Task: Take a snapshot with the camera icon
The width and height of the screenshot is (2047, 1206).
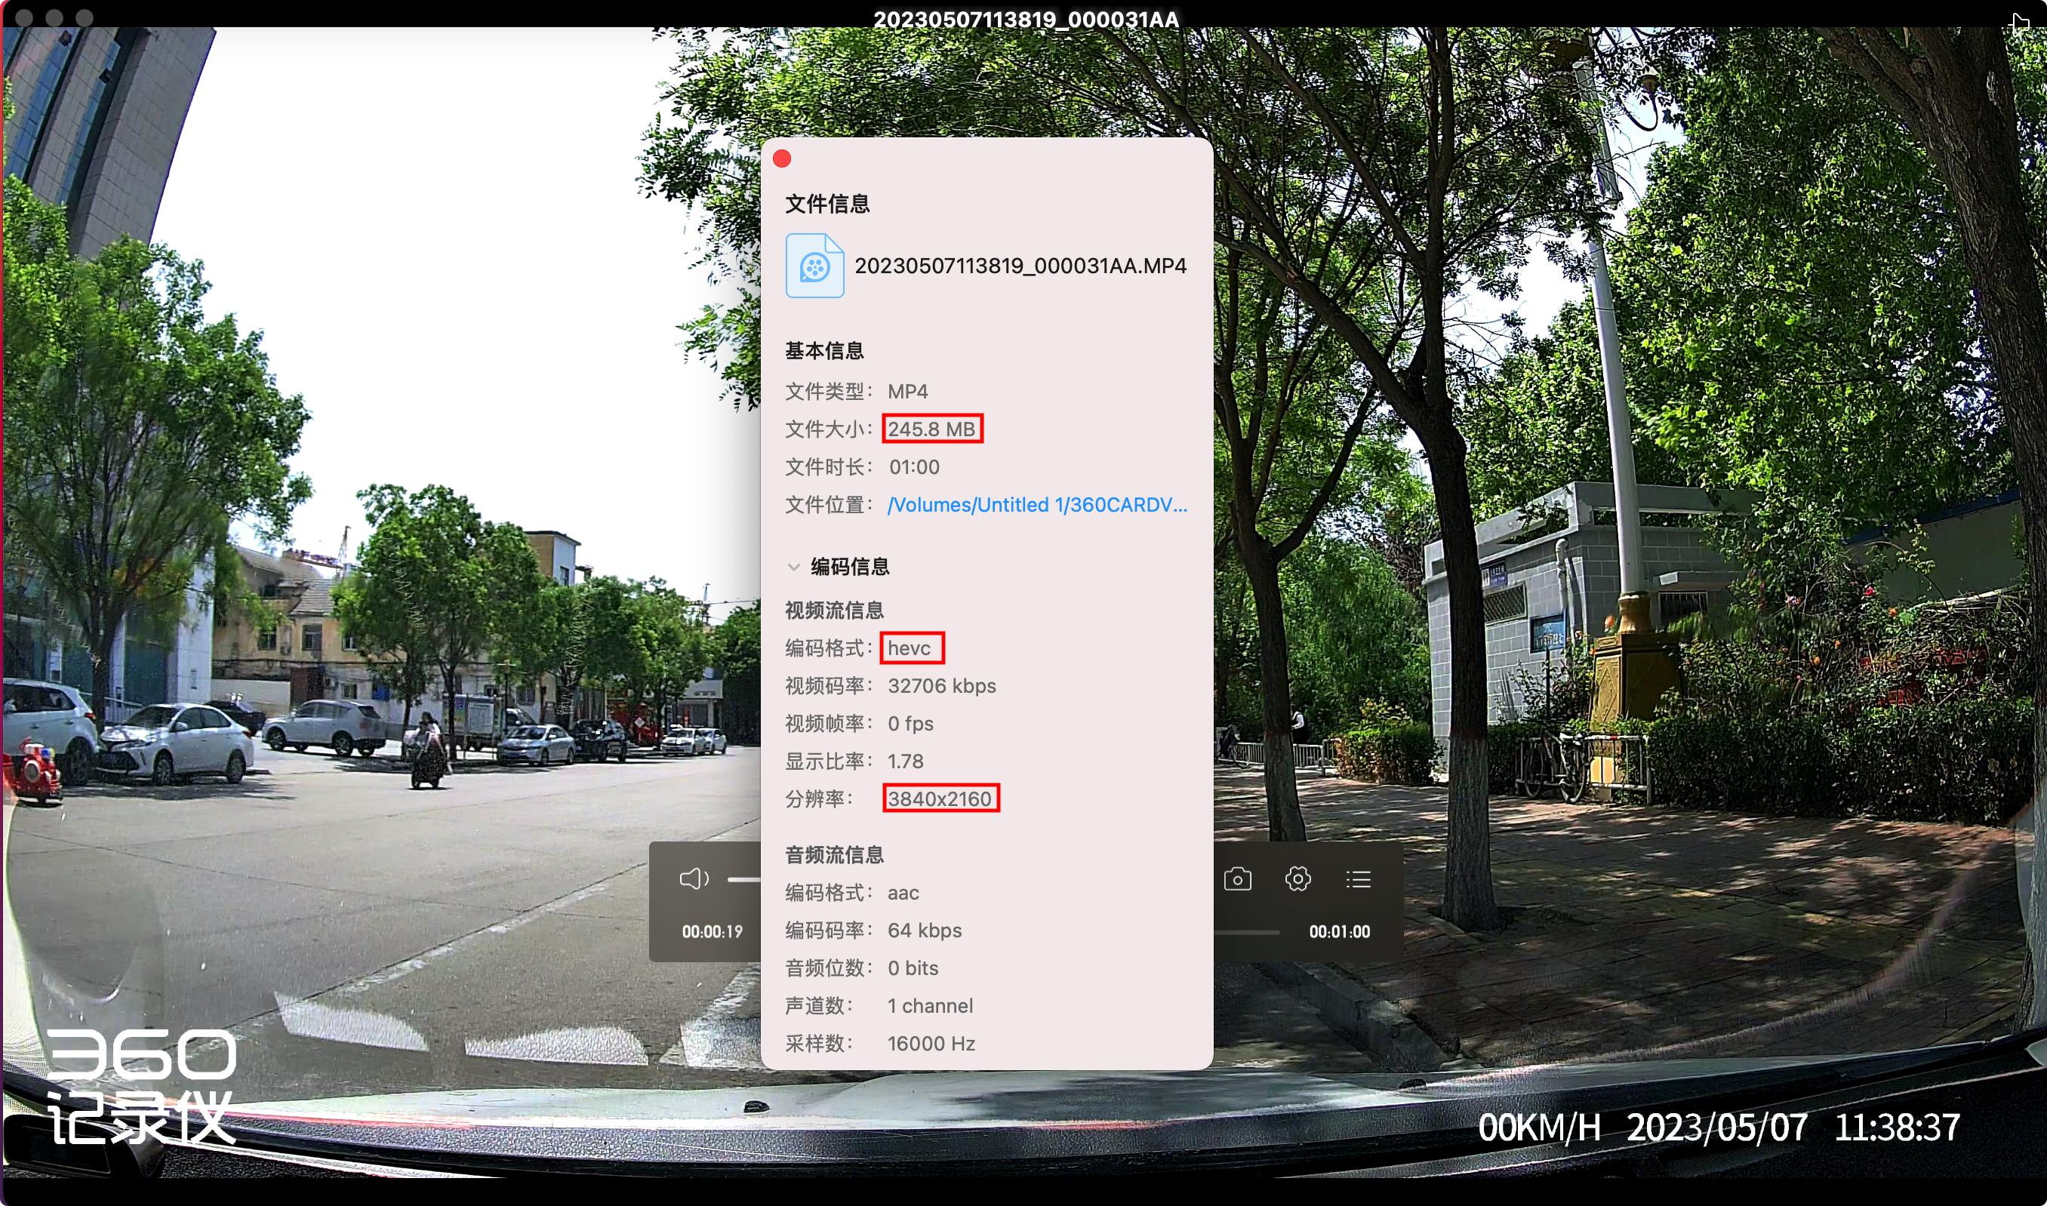Action: click(x=1239, y=878)
